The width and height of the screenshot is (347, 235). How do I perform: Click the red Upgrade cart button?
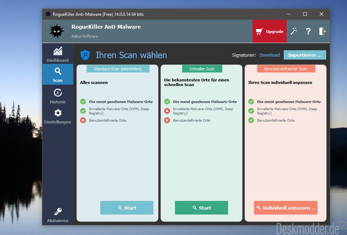269,31
